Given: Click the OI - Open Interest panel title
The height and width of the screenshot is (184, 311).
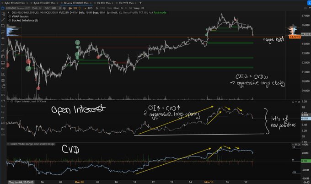Looking at the screenshot, I should tap(28, 102).
